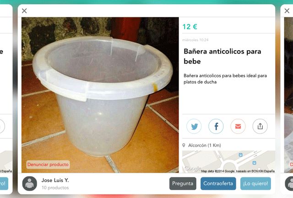293x198 pixels.
Task: Click the ¡Lo quiero! button
Action: point(255,183)
